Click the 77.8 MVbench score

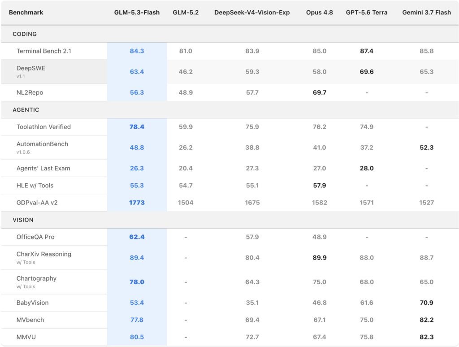(x=137, y=320)
